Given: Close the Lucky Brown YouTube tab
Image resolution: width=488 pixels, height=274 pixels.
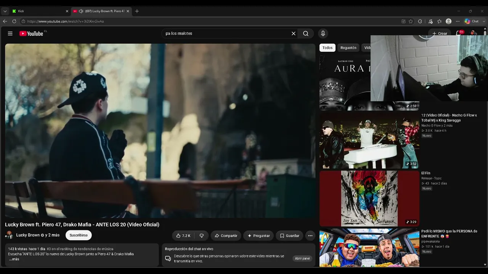Looking at the screenshot, I should [x=128, y=11].
